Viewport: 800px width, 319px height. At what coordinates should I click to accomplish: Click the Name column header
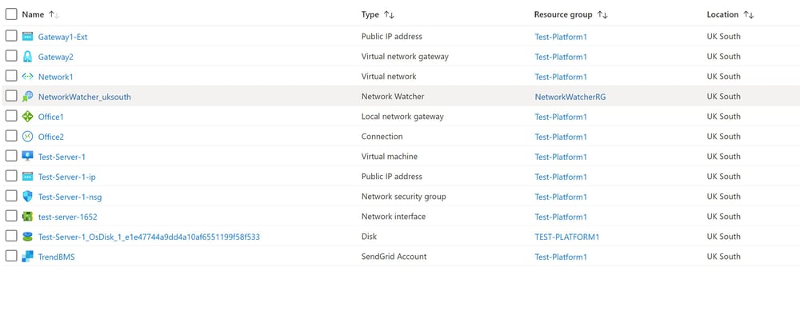(33, 14)
